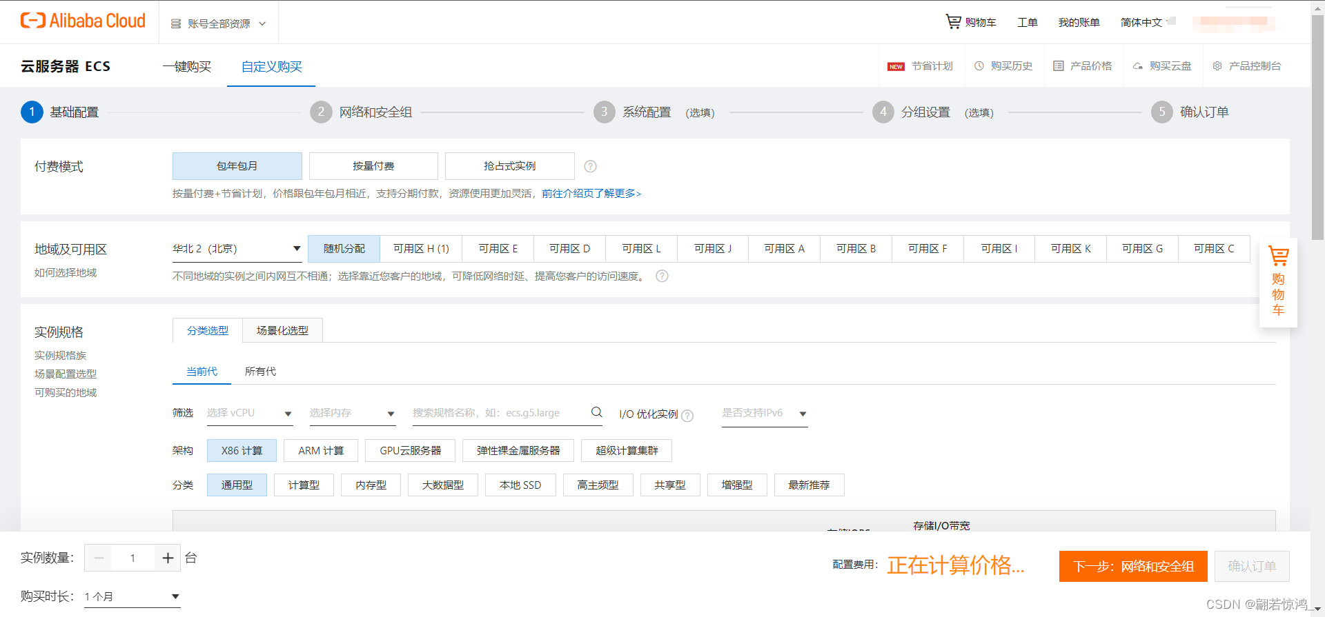Click the 产品控制台 gear icon
This screenshot has height=617, width=1325.
(x=1217, y=66)
